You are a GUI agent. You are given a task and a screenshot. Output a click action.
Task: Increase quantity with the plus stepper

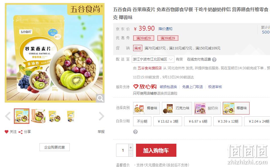pyautogui.click(x=131, y=147)
